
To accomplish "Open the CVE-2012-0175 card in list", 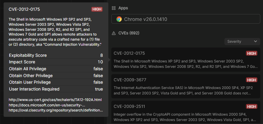I will tap(186, 60).
